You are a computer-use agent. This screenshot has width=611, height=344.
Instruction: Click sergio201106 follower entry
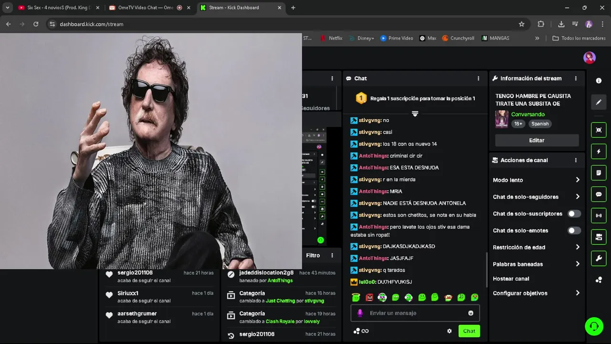tap(159, 276)
